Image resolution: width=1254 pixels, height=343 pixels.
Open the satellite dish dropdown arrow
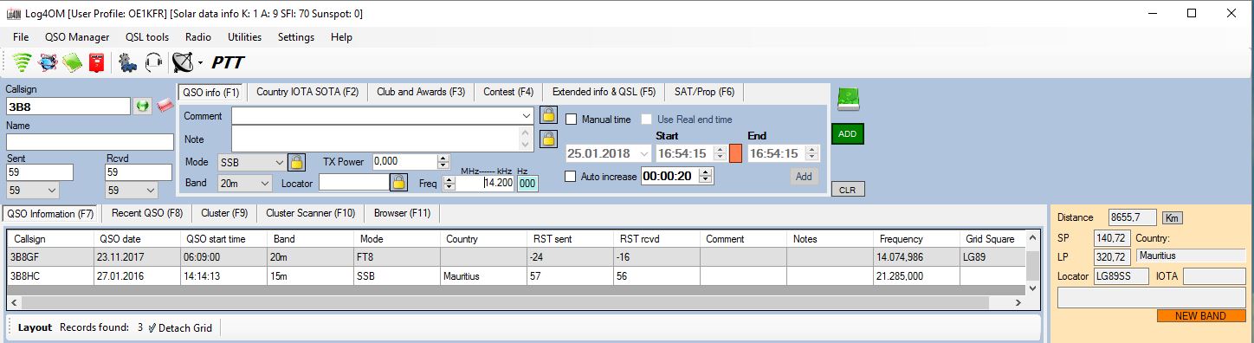201,63
